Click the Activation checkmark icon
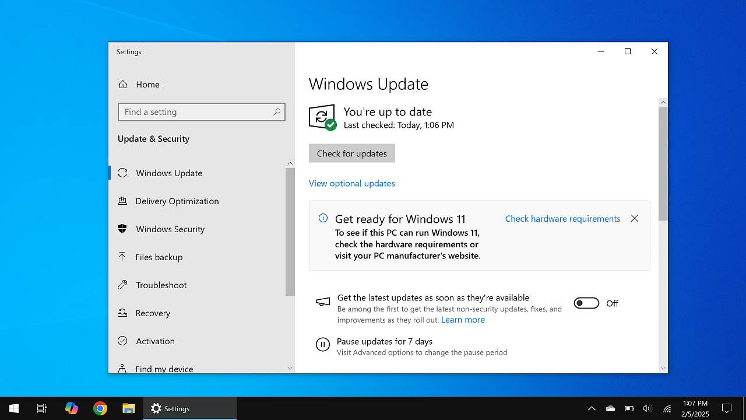This screenshot has height=420, width=746. click(x=122, y=341)
